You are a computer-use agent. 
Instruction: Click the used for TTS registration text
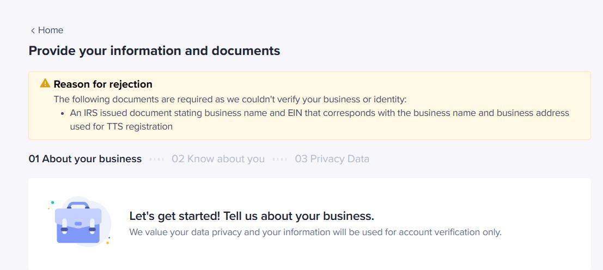(x=121, y=126)
